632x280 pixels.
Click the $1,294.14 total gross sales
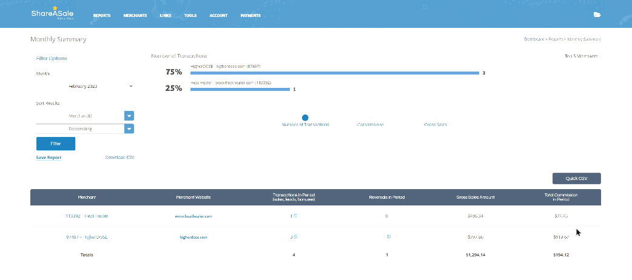pos(476,255)
